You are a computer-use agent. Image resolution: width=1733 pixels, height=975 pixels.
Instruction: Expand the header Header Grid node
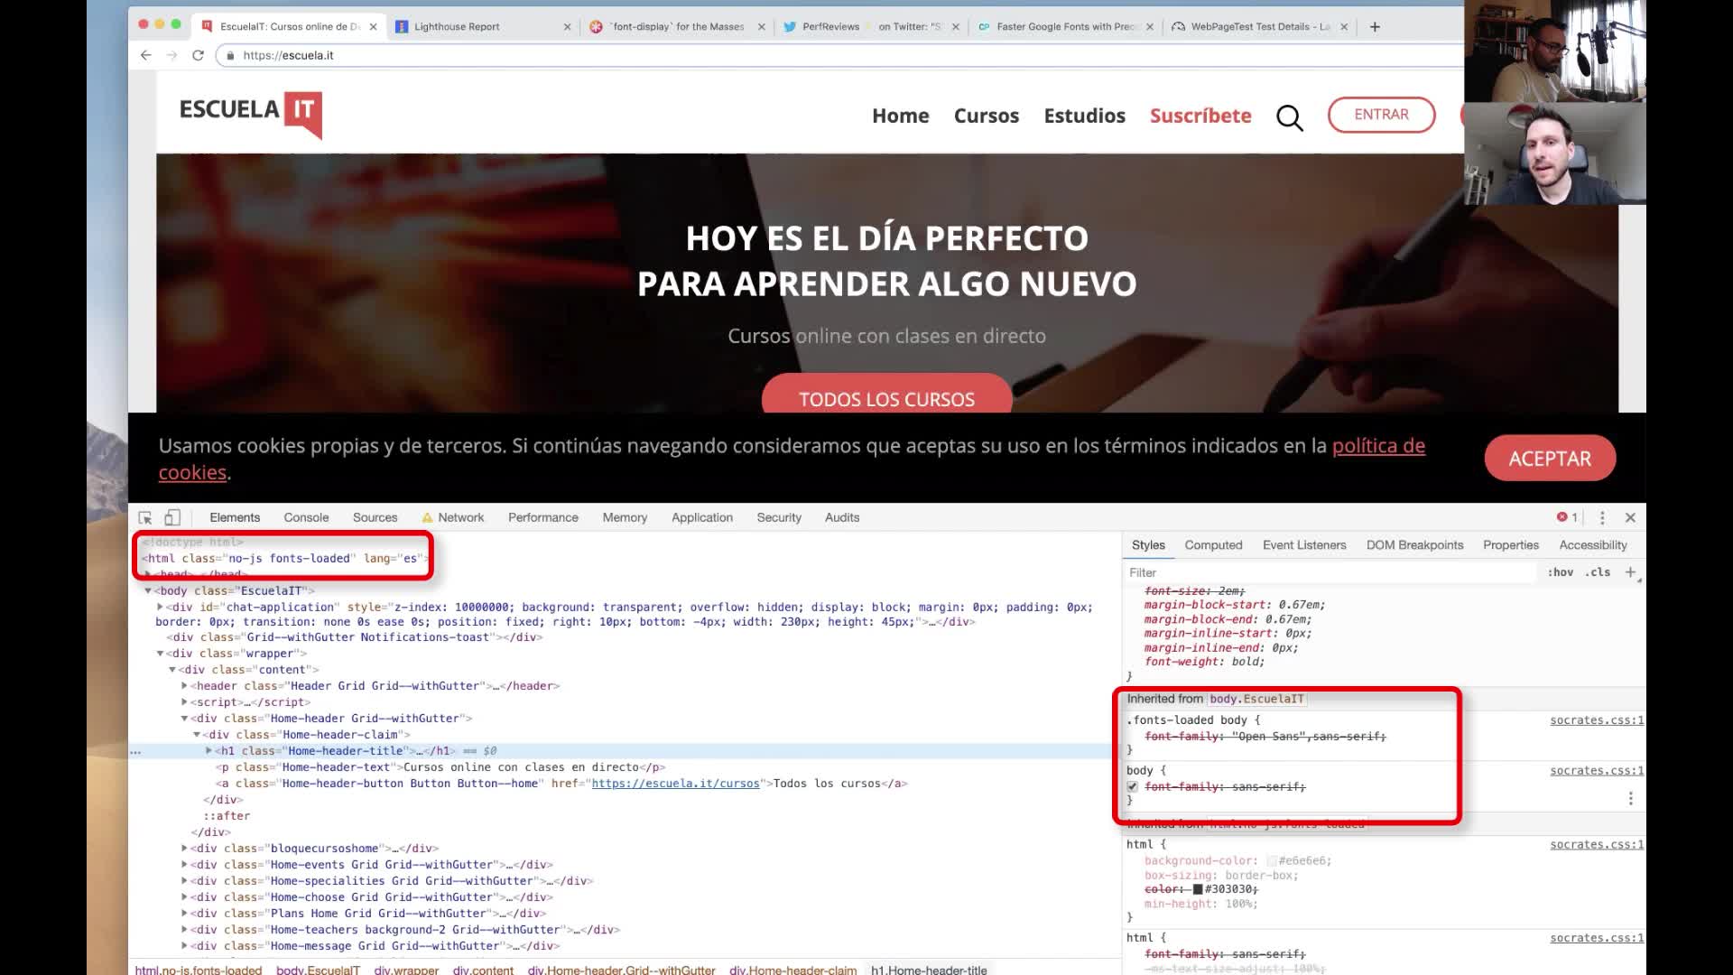(184, 686)
